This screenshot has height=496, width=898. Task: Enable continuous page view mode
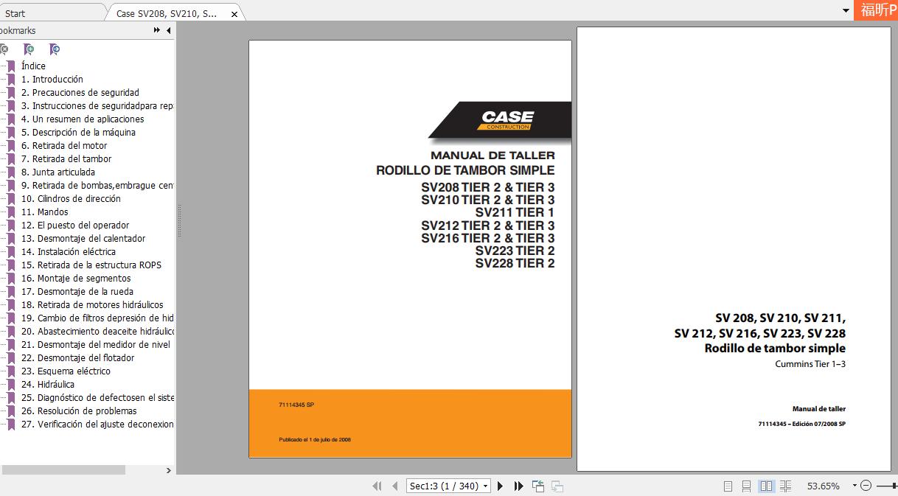coord(746,486)
